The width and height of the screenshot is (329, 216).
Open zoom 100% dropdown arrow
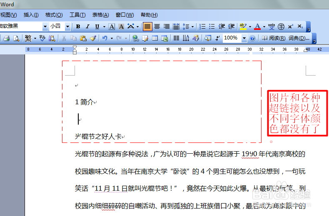[x=244, y=38]
